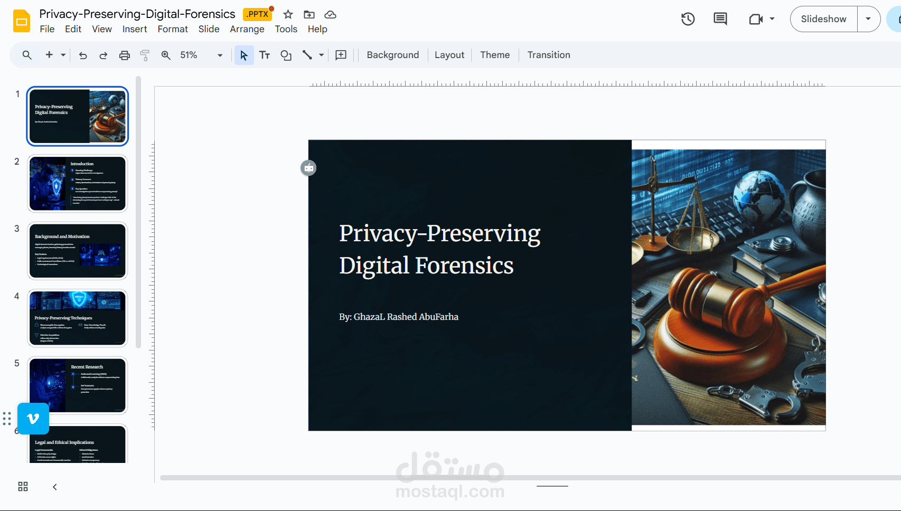Open the Insert menu
This screenshot has height=511, width=901.
[135, 29]
